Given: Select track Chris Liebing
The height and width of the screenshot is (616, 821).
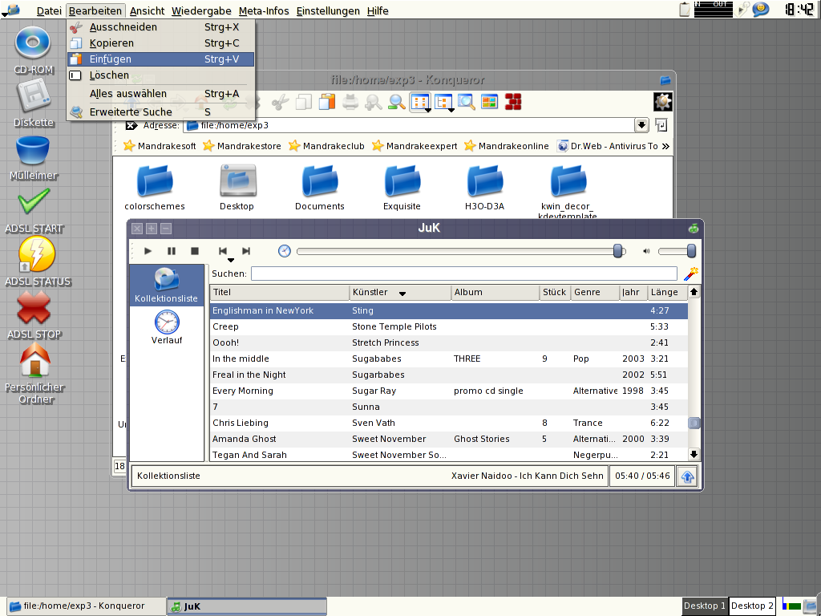Looking at the screenshot, I should coord(449,423).
